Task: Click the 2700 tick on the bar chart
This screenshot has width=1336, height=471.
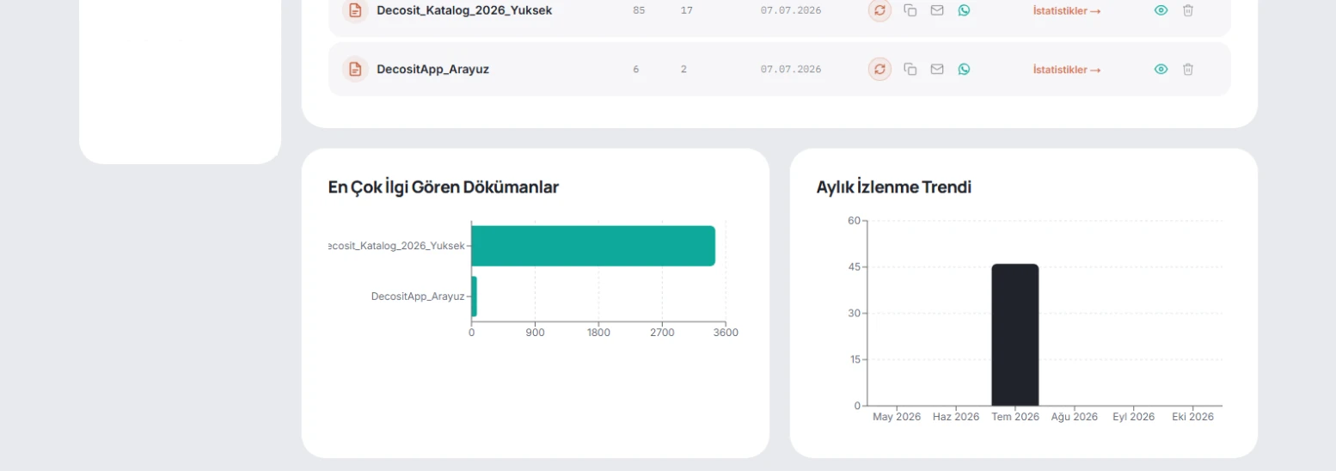Action: pyautogui.click(x=662, y=333)
